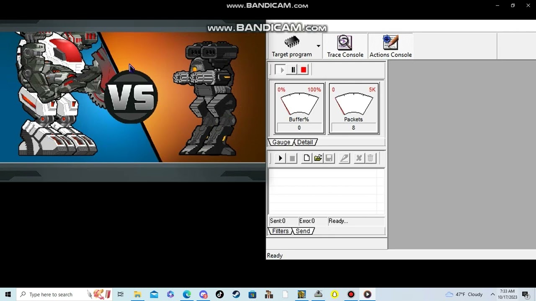Open the notification center icon
The width and height of the screenshot is (536, 301).
coord(526,294)
